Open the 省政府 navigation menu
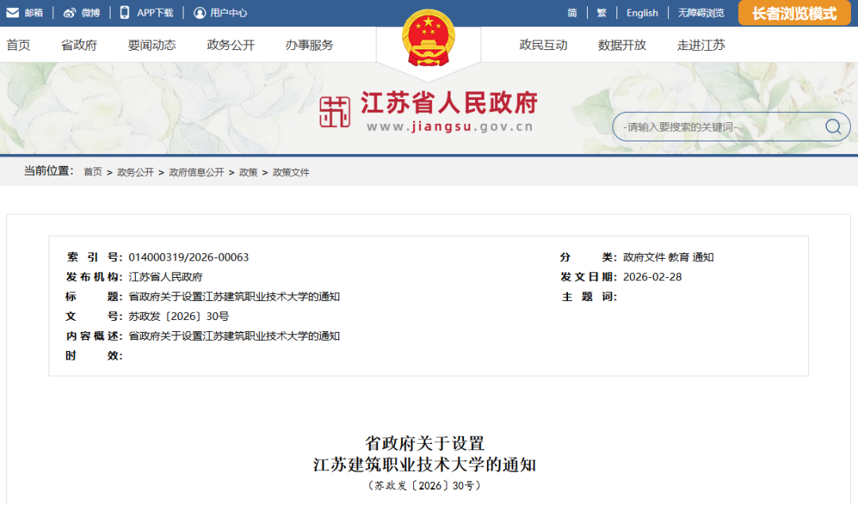Image resolution: width=858 pixels, height=505 pixels. click(x=79, y=45)
